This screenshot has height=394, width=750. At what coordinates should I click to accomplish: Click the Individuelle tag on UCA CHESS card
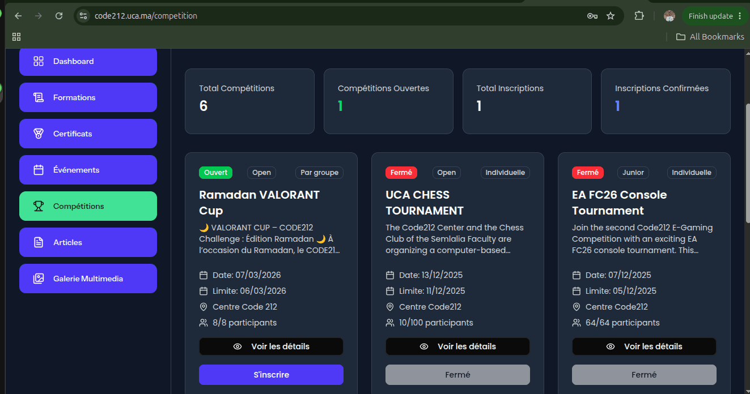tap(505, 173)
